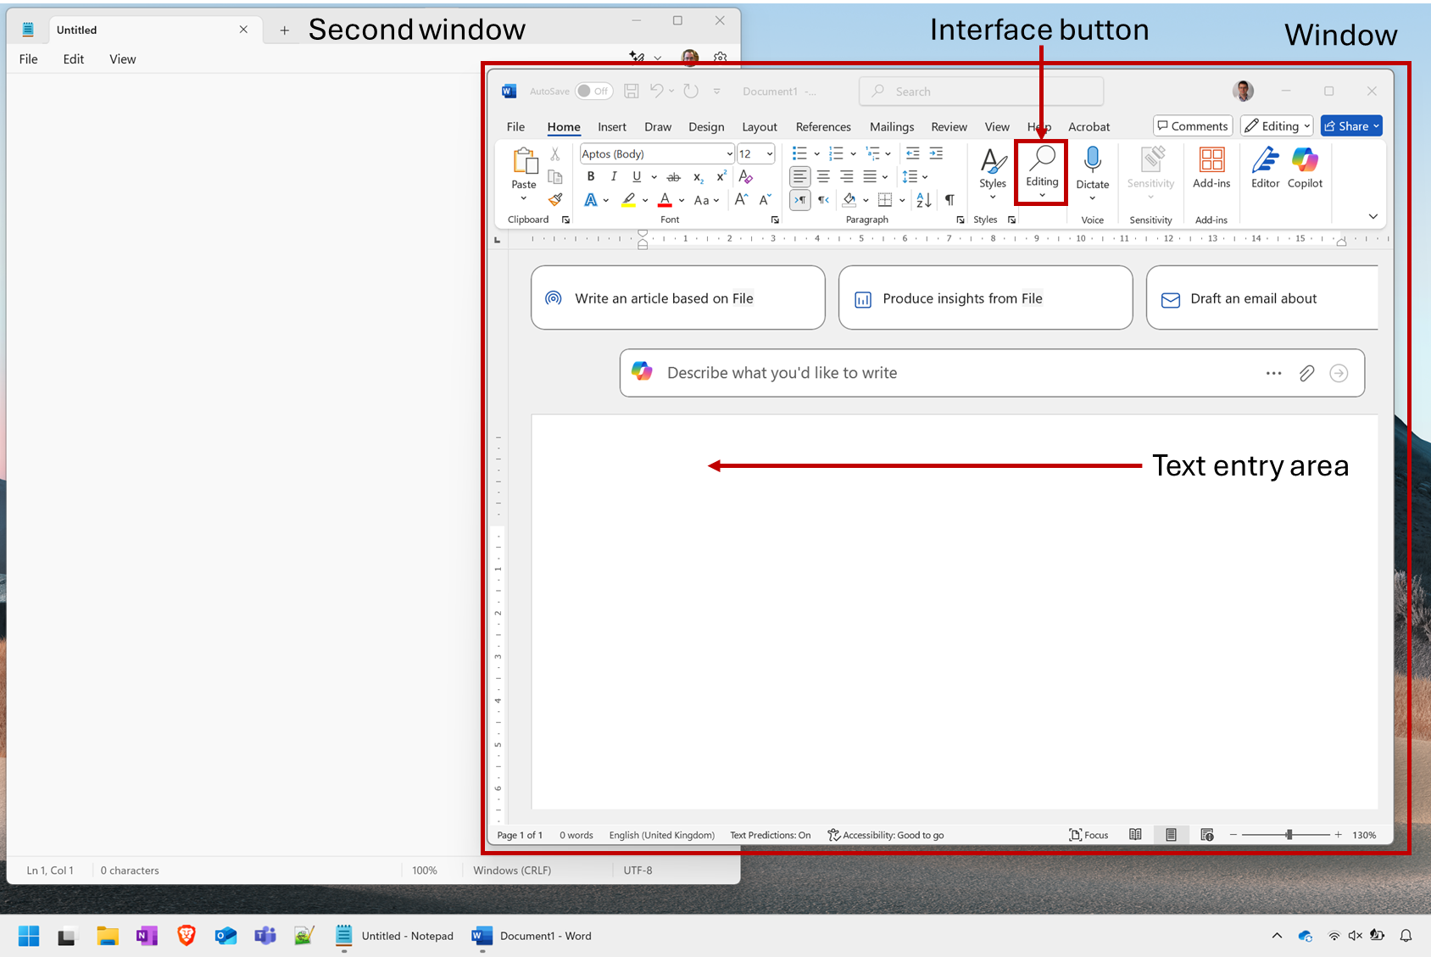The height and width of the screenshot is (957, 1431).
Task: Select the Format Painter brush icon
Action: pos(555,200)
